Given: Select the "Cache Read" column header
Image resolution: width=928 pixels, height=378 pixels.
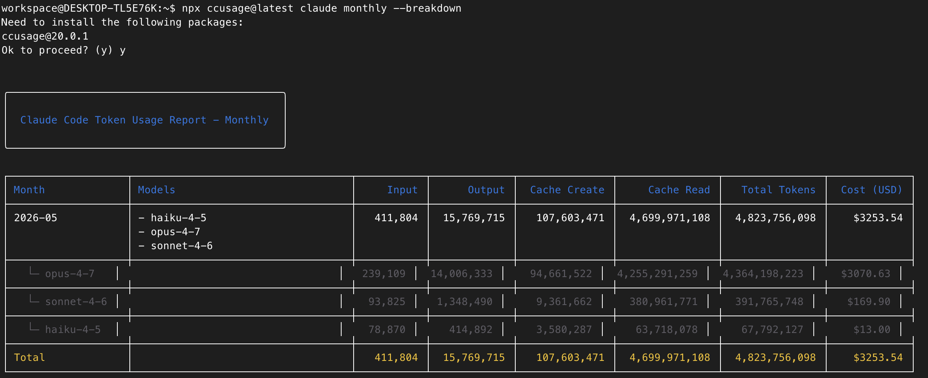Looking at the screenshot, I should (x=679, y=190).
